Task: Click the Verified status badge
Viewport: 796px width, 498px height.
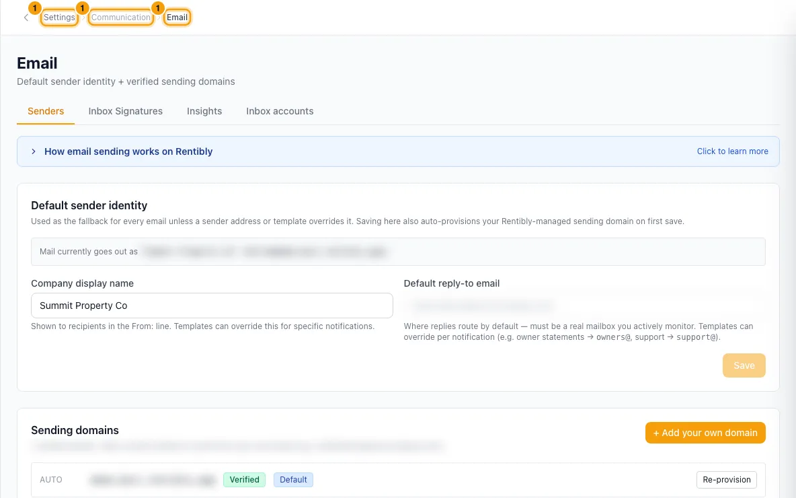Action: [244, 480]
